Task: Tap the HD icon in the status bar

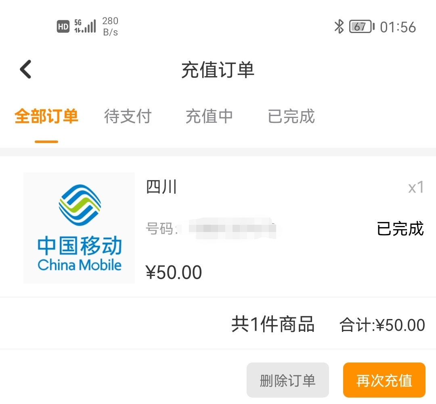Action: (x=63, y=27)
